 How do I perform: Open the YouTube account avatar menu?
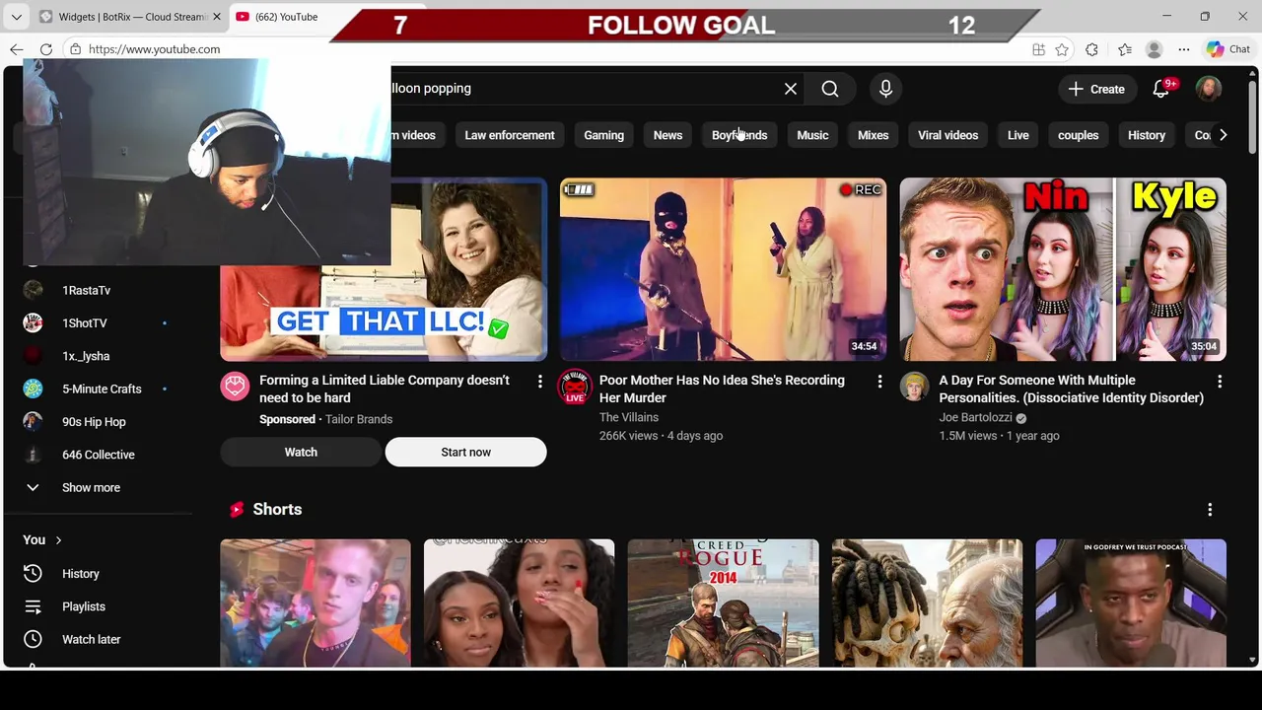tap(1209, 89)
